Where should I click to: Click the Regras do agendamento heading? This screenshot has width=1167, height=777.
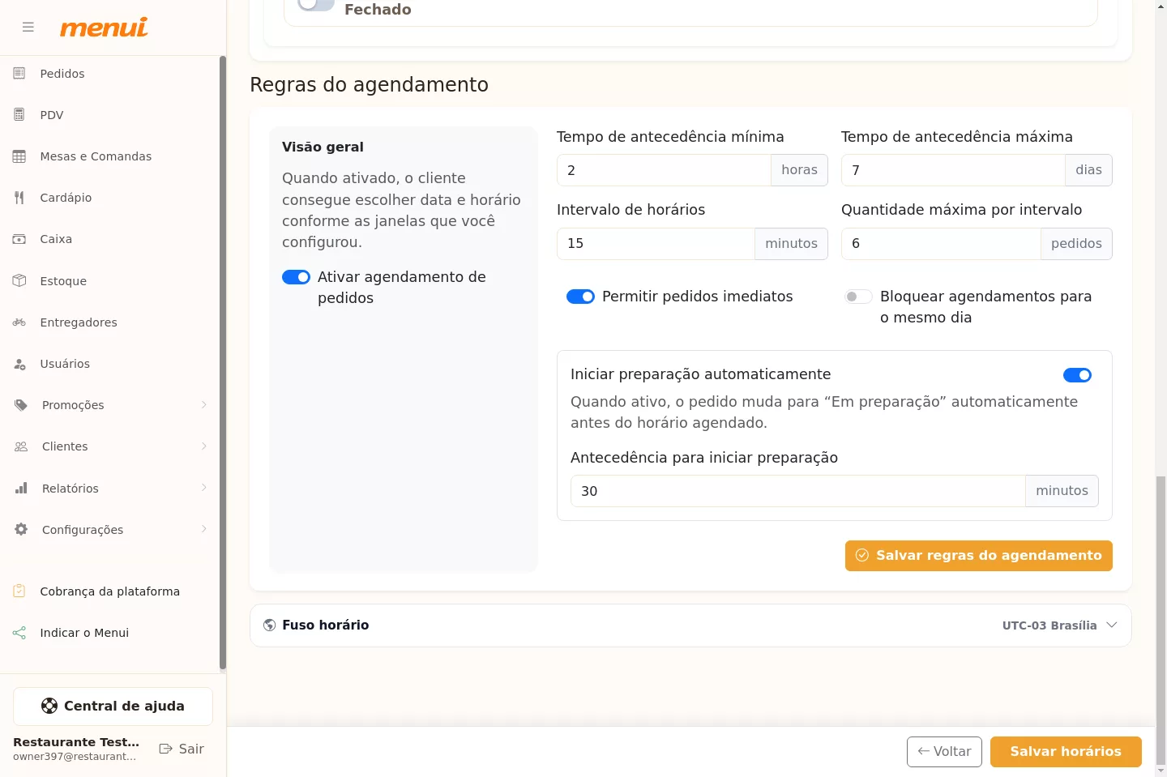point(369,85)
